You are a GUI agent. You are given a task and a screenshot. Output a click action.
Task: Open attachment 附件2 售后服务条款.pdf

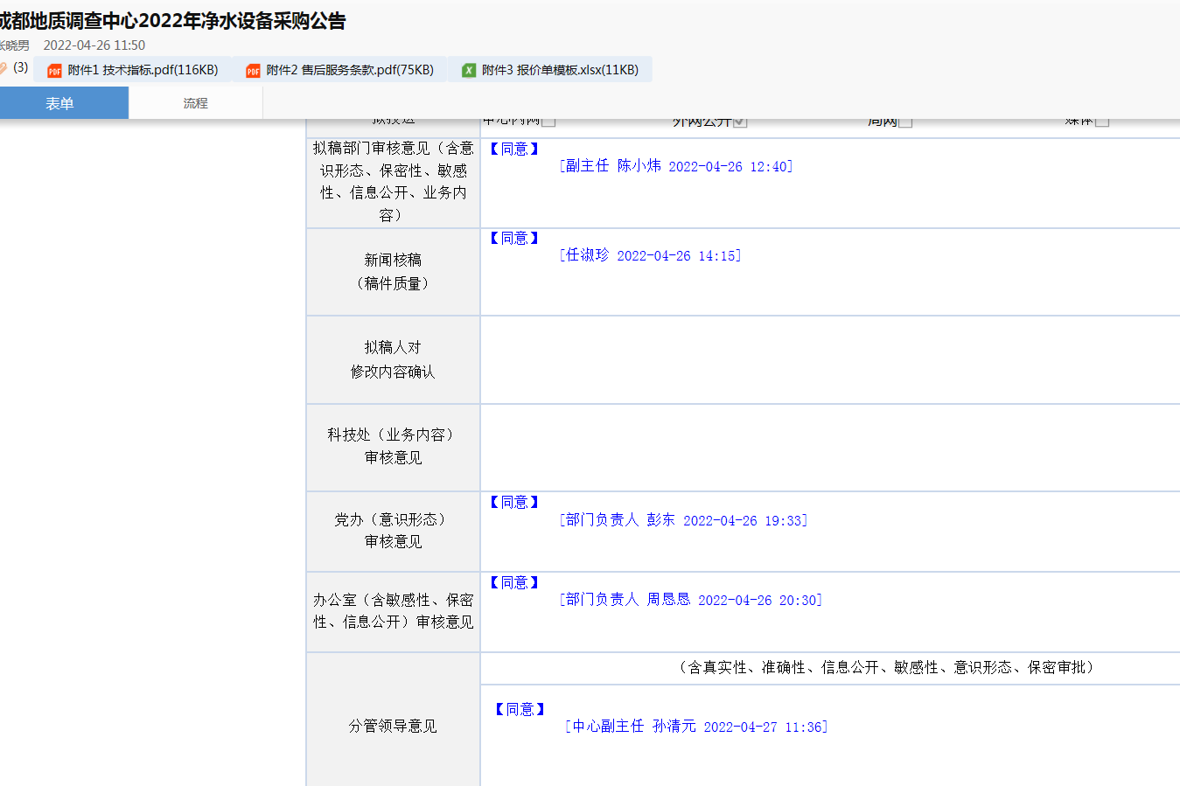(x=349, y=70)
